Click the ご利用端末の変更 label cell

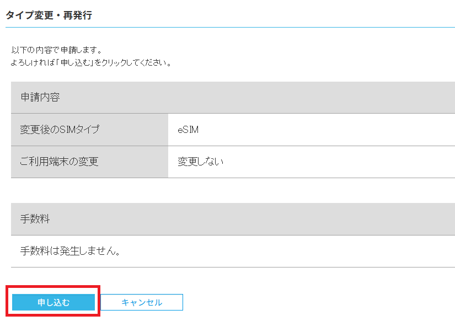(89, 162)
